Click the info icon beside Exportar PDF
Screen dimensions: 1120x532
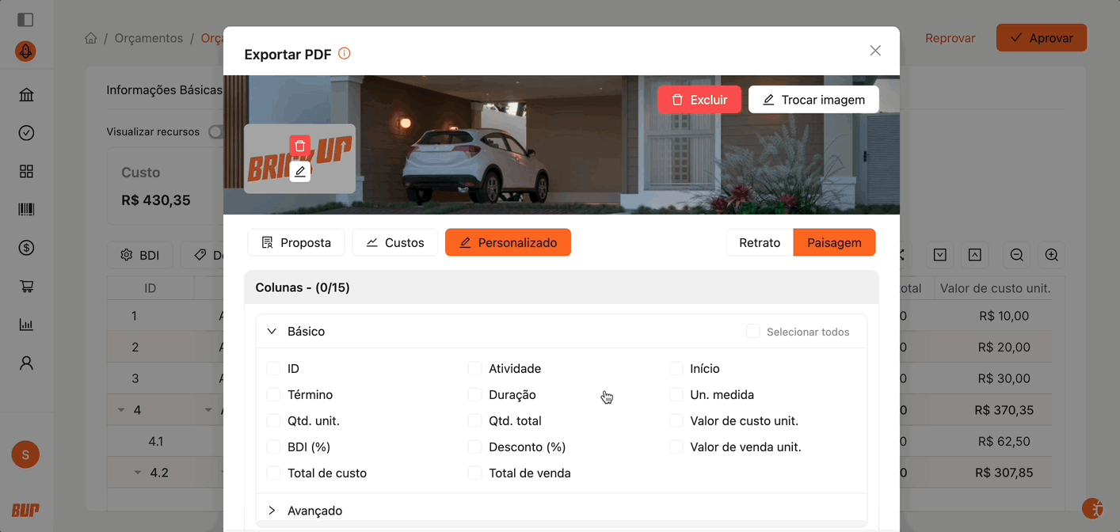(344, 54)
